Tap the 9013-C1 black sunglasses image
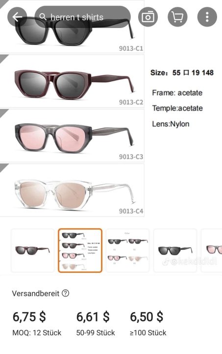This screenshot has width=222, height=354. click(x=72, y=27)
